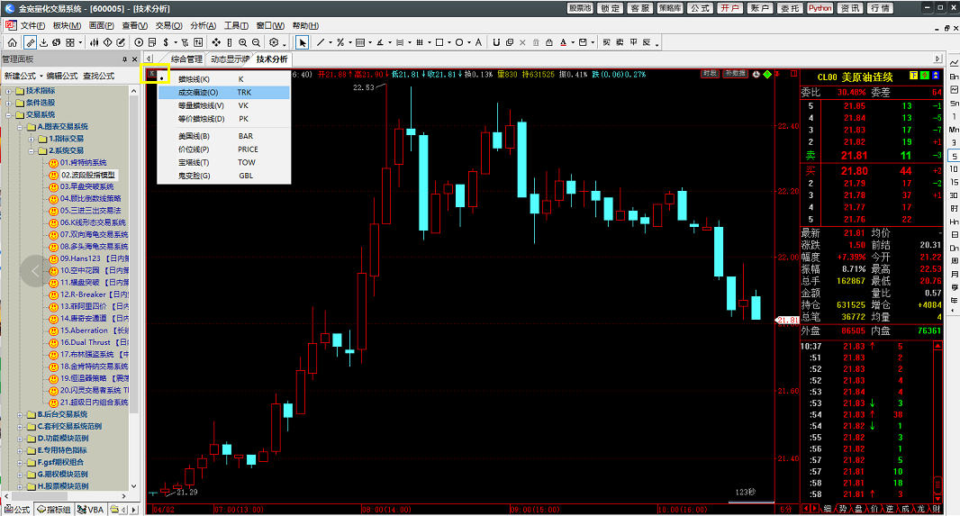This screenshot has width=960, height=516.
Task: Switch to the 综合管理 tab
Action: coord(186,59)
